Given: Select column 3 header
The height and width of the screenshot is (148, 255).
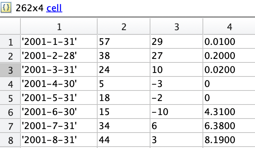Looking at the screenshot, I should pos(176,28).
